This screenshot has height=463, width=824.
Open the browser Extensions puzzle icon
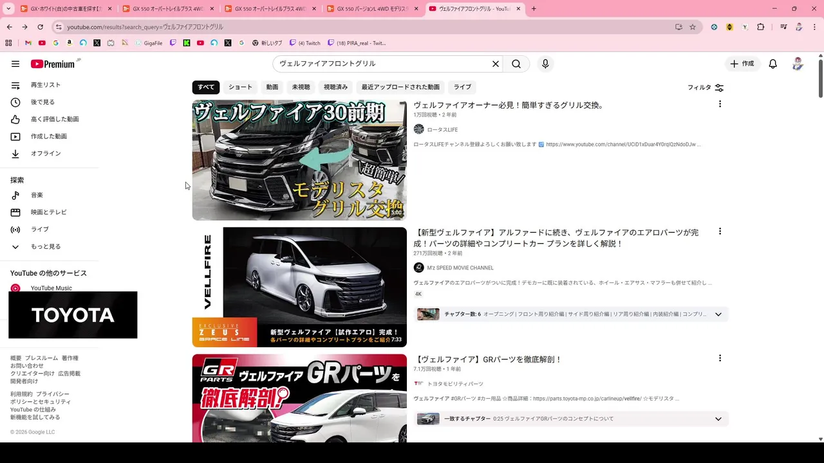[761, 27]
